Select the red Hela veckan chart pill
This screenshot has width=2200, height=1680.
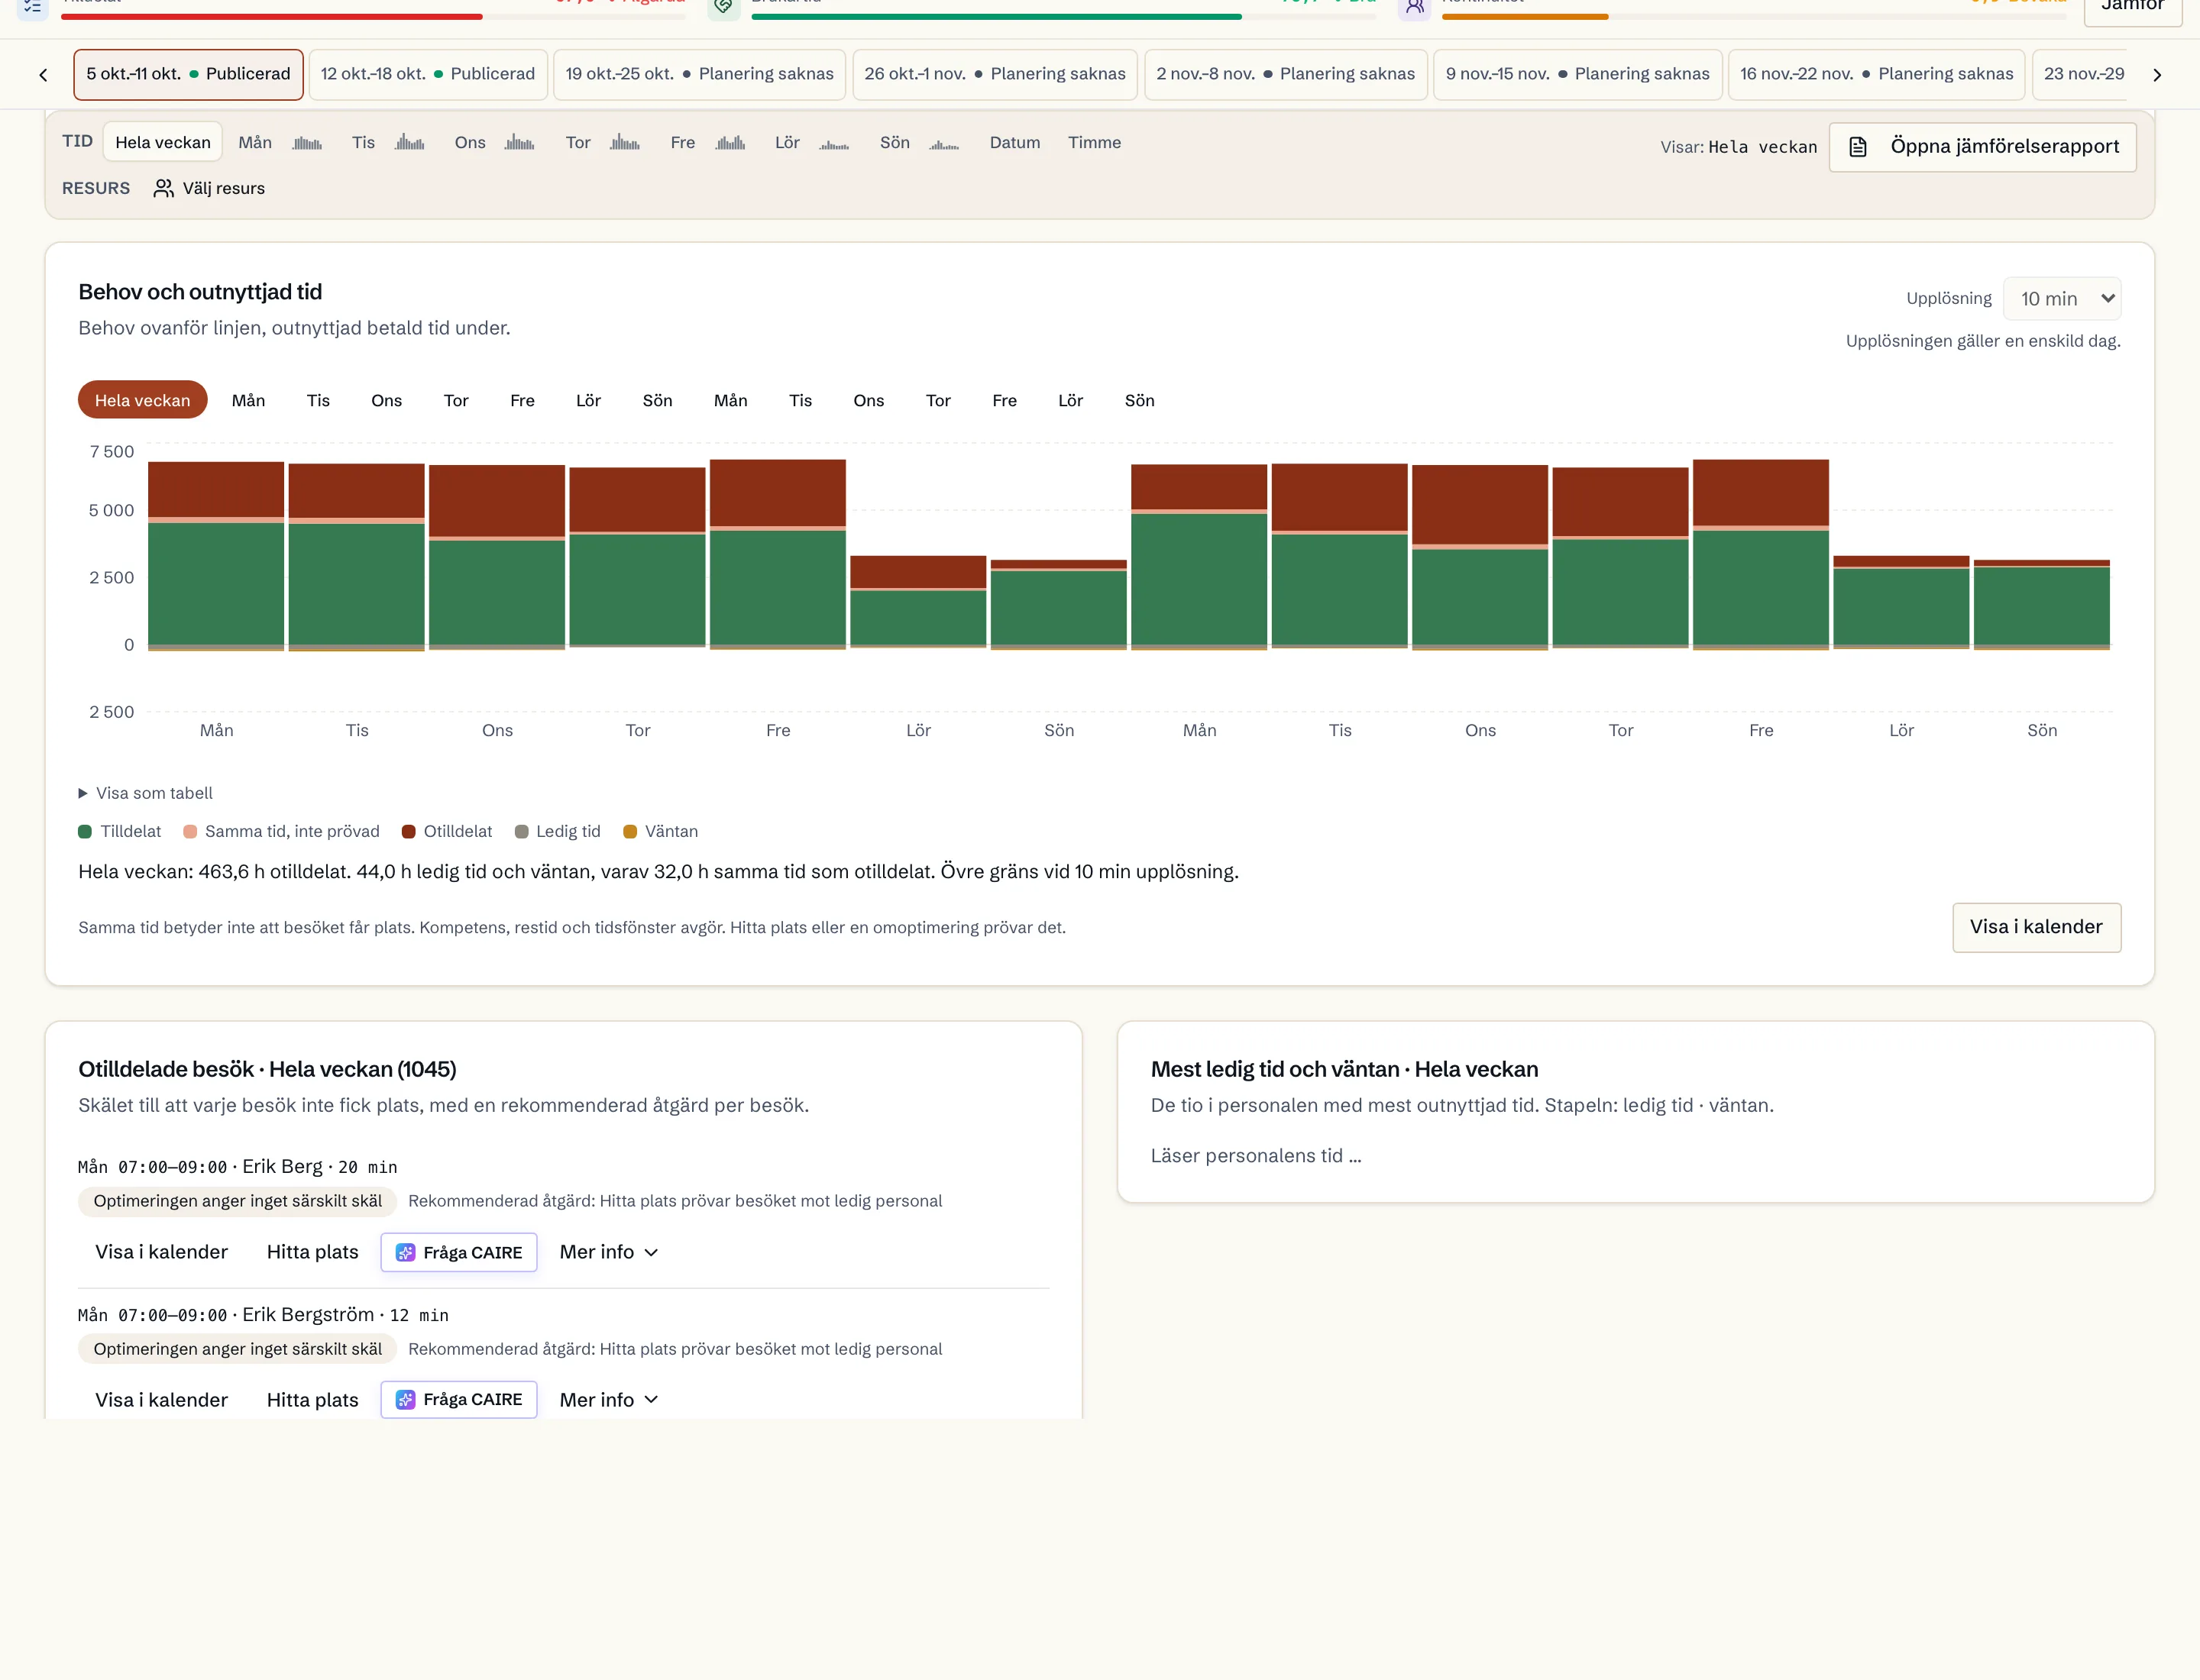pyautogui.click(x=142, y=400)
